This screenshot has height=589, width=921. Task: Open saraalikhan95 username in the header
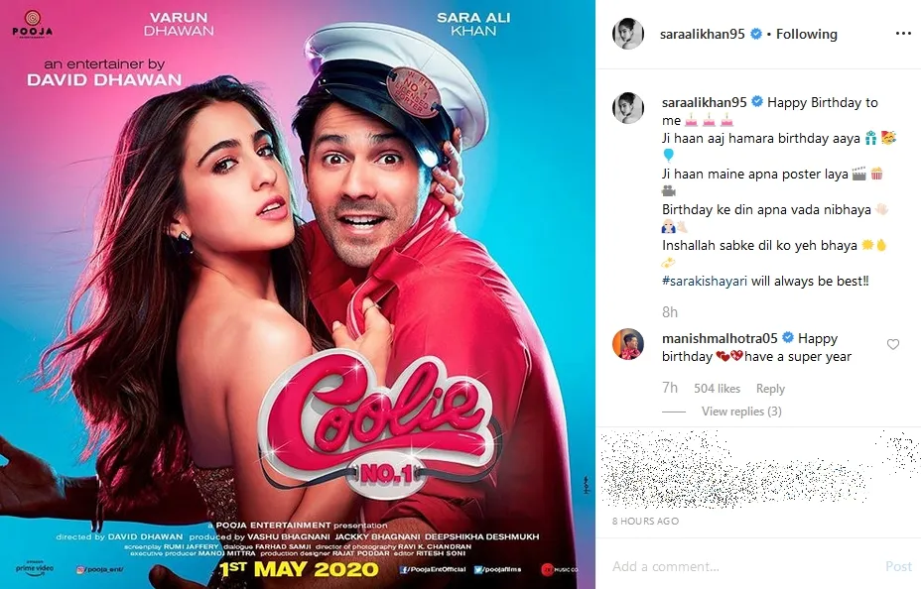702,34
